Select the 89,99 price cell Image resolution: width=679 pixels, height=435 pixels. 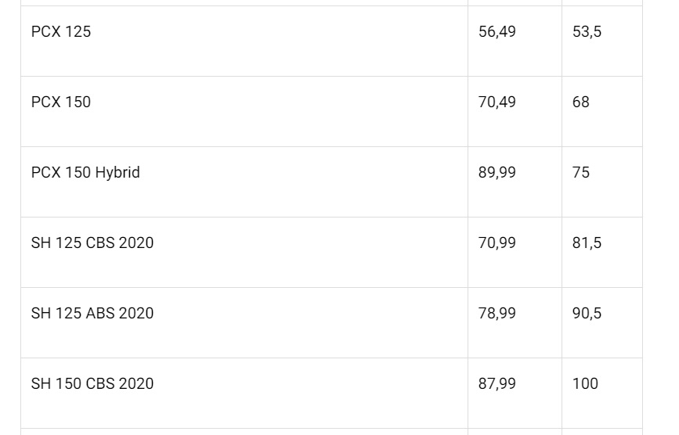click(x=497, y=173)
